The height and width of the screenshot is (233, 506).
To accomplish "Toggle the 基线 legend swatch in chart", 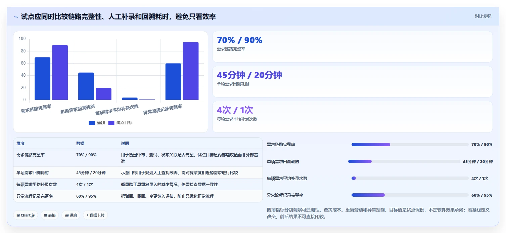I will click(x=92, y=123).
